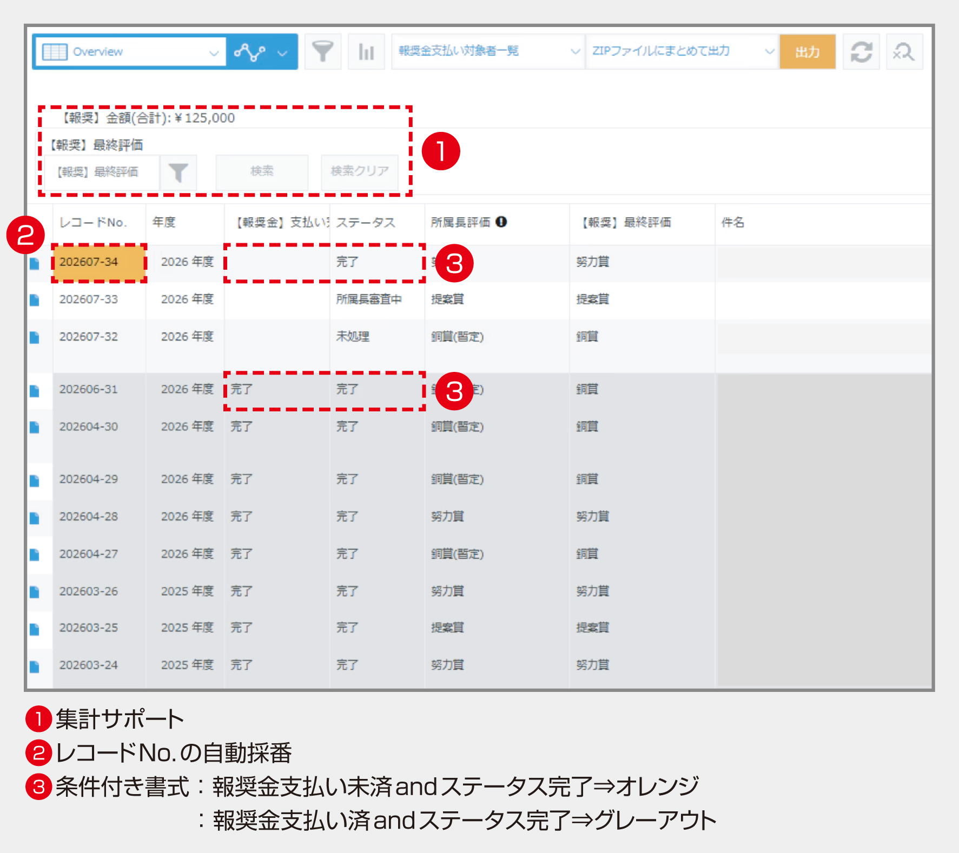Image resolution: width=959 pixels, height=853 pixels.
Task: Expand the chevron next to graph icon
Action: point(282,53)
